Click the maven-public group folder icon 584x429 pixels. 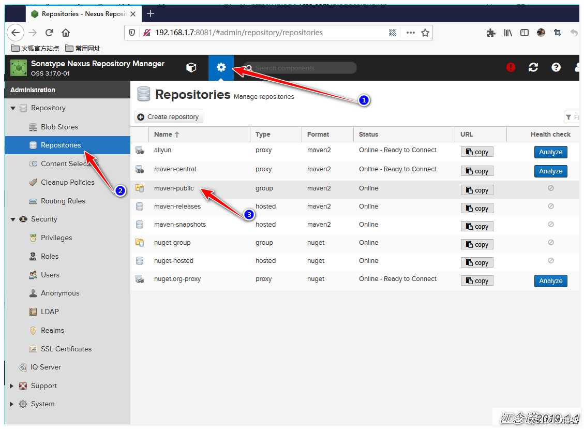coord(140,188)
